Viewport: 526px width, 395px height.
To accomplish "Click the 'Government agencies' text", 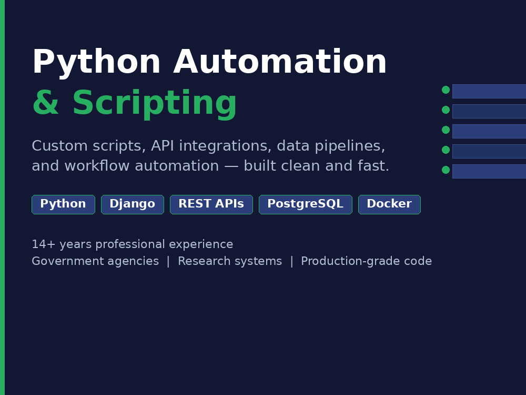I will click(95, 261).
